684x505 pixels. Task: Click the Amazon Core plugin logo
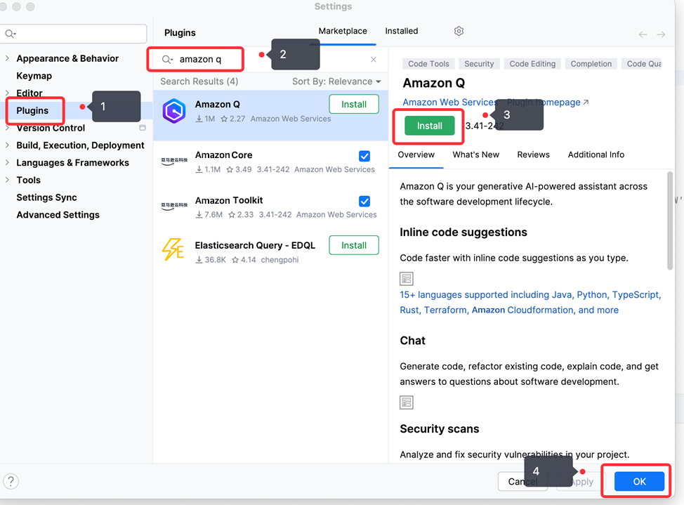pyautogui.click(x=174, y=161)
